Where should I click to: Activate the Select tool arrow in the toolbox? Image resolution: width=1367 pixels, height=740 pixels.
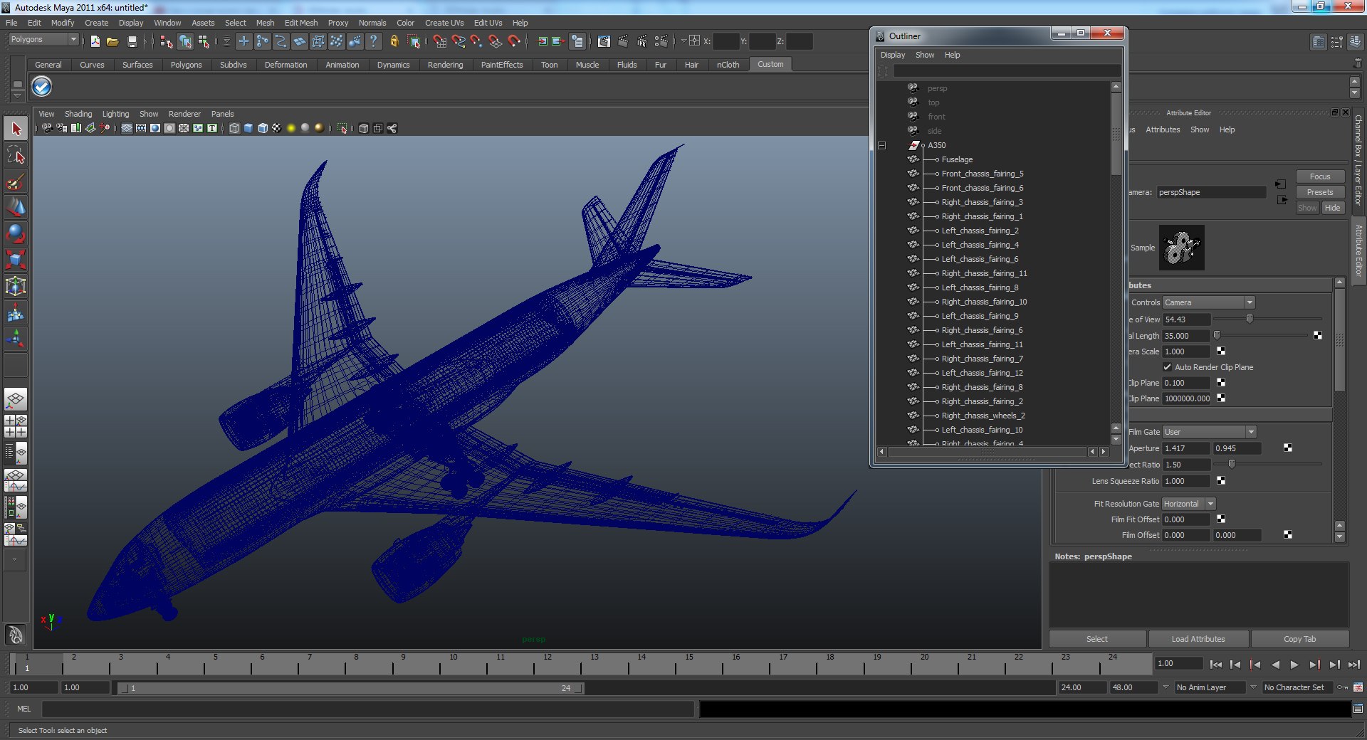(16, 129)
